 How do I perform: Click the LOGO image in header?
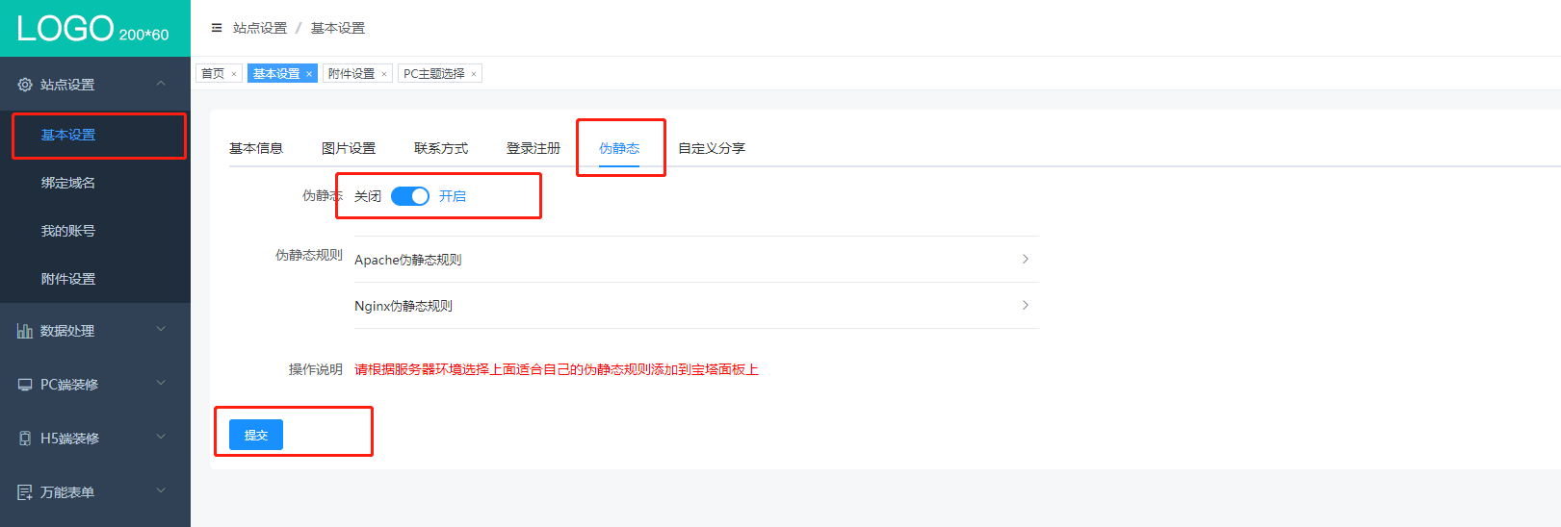(92, 29)
